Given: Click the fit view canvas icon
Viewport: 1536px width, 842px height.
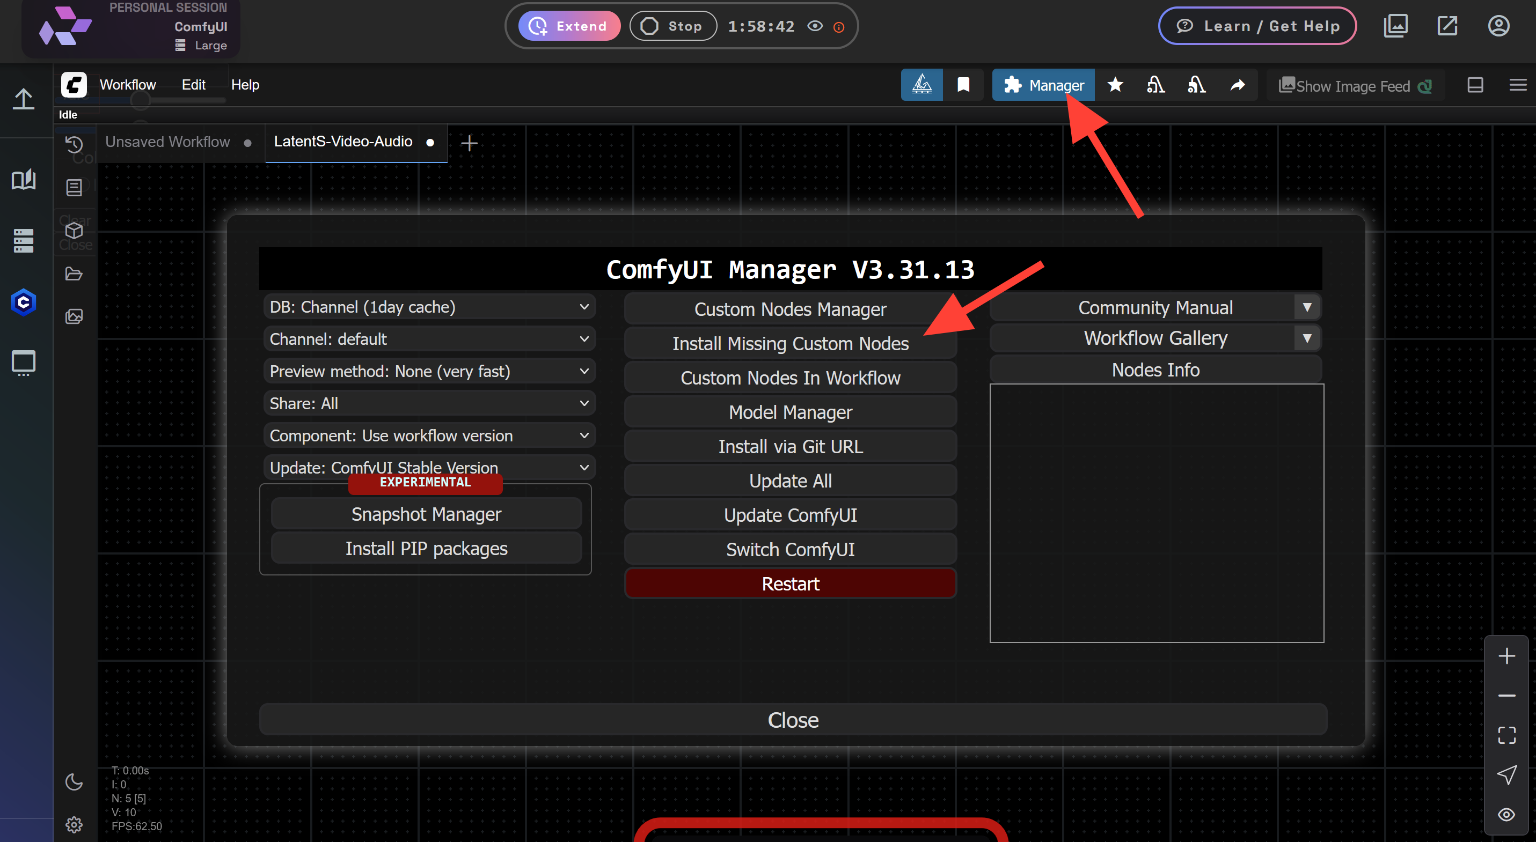Looking at the screenshot, I should point(1507,735).
